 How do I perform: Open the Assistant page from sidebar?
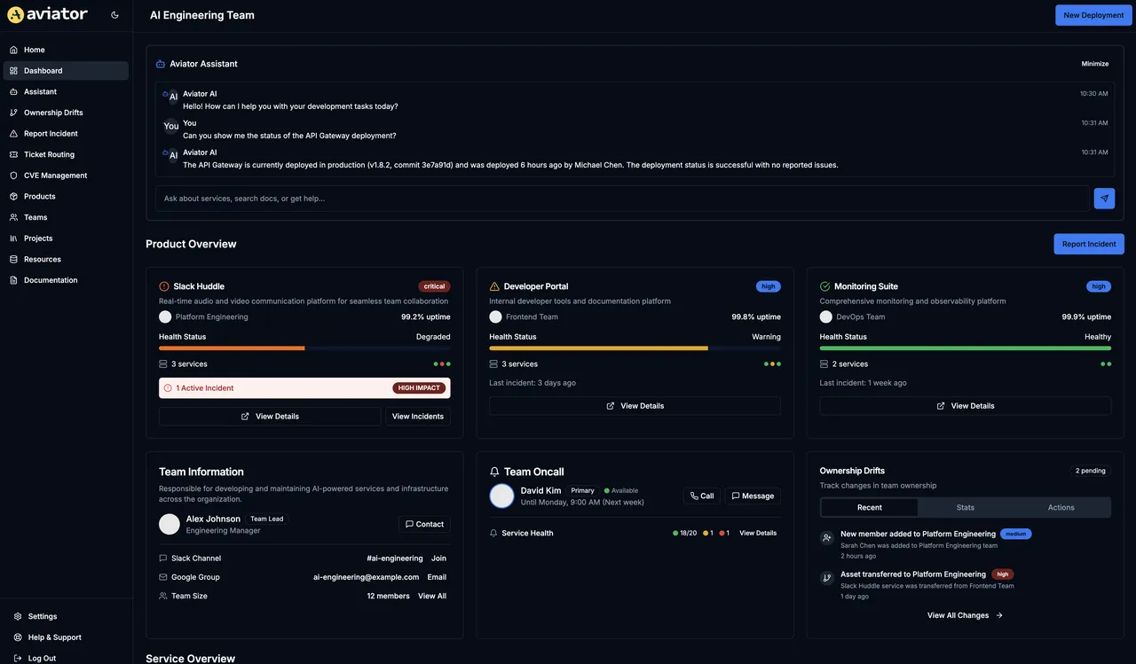pyautogui.click(x=66, y=91)
